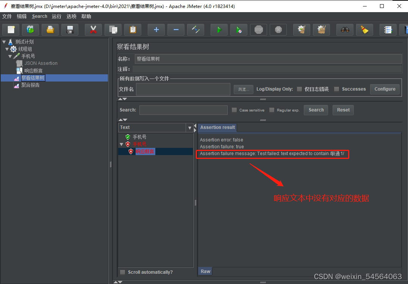Open the Search menu
The image size is (408, 284).
coord(39,16)
